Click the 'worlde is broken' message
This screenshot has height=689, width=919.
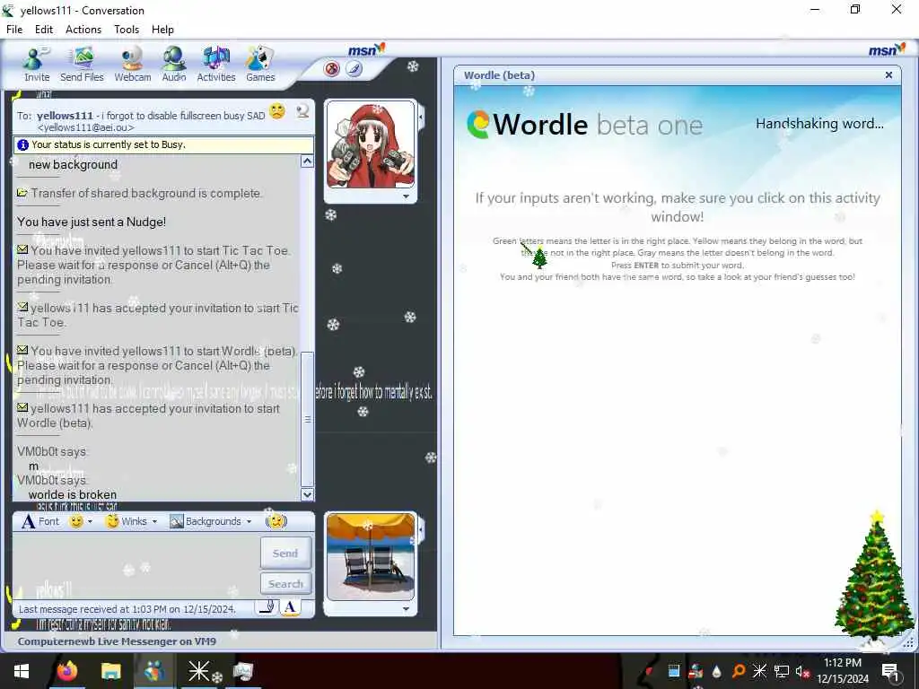pos(73,494)
